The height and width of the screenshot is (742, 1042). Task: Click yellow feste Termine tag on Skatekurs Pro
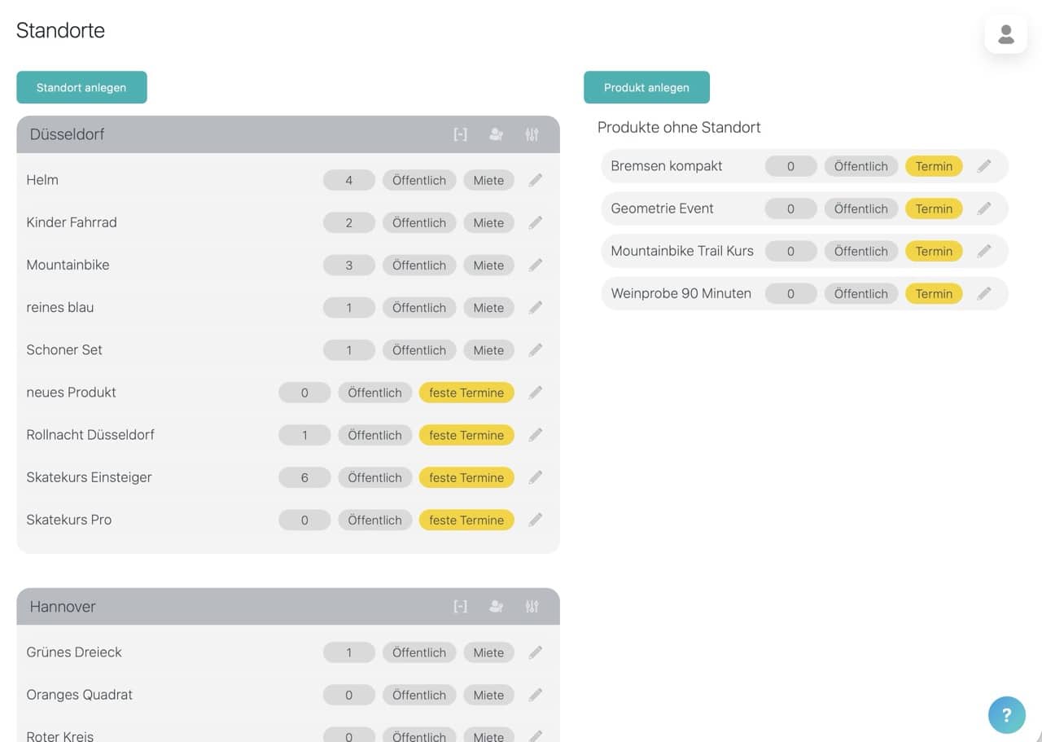click(x=466, y=520)
